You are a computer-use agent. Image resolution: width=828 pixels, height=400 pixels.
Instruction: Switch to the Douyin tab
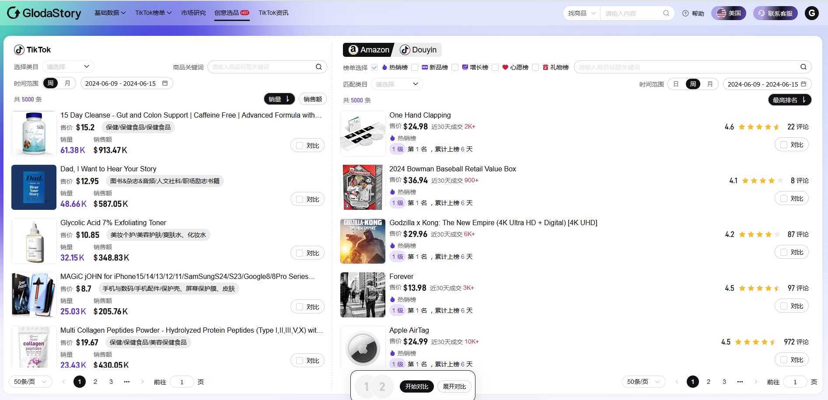pyautogui.click(x=419, y=50)
